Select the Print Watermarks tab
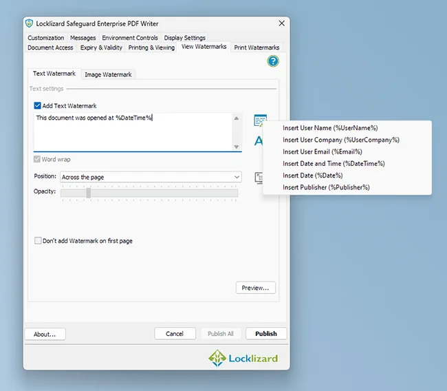447x391 pixels. pos(257,47)
